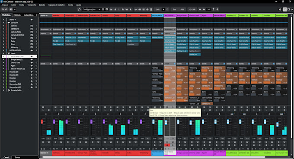The height and width of the screenshot is (159, 294).
Task: Click the Auto-Tune Pro insert on Bridge Lead channel
Action: pos(182,41)
